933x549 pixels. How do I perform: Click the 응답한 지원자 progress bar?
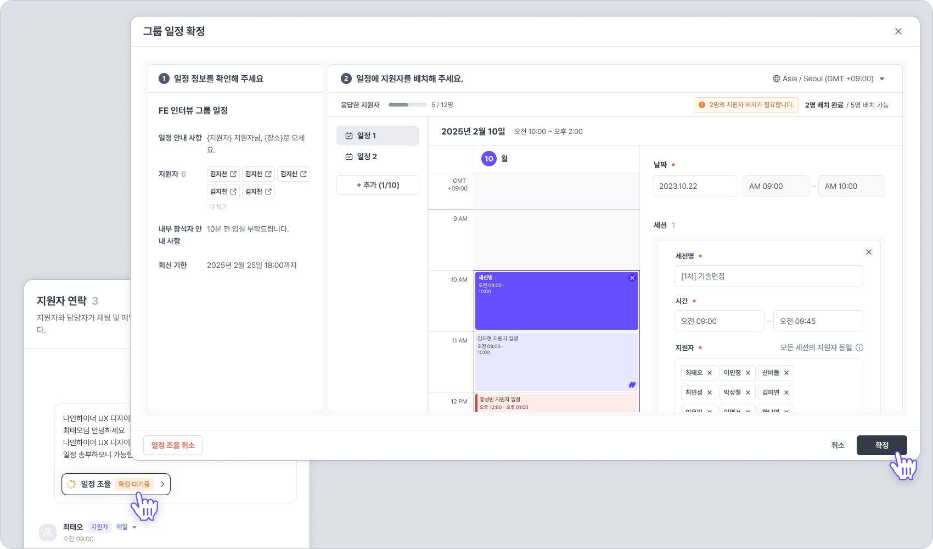(x=408, y=105)
